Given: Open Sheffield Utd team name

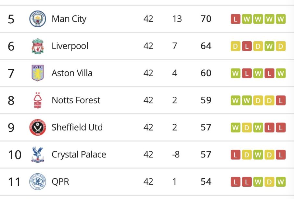Looking at the screenshot, I should tap(77, 127).
